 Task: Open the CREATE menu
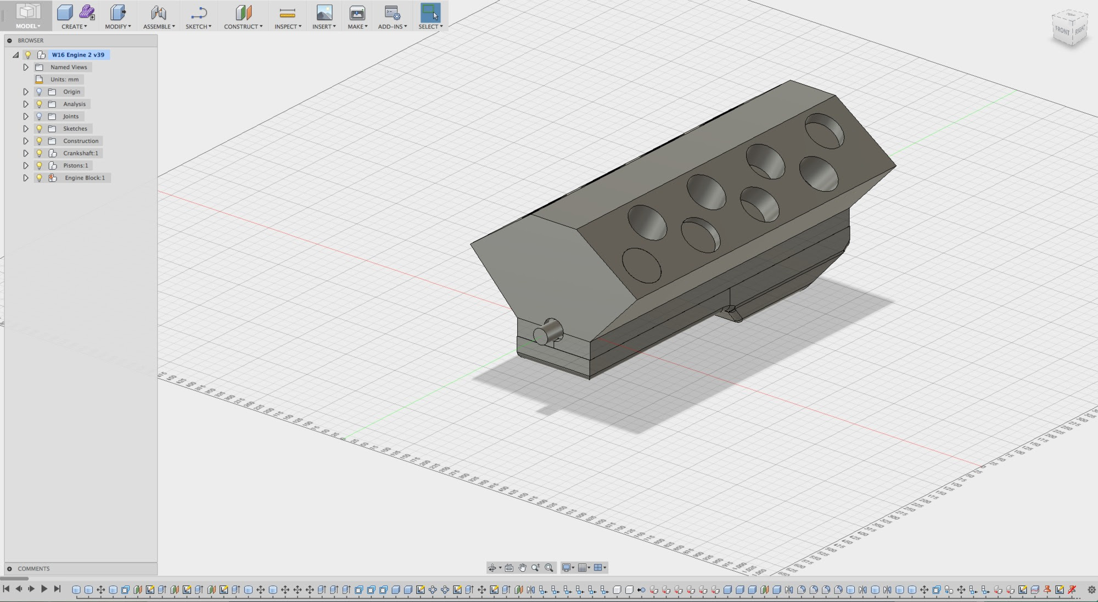click(74, 26)
